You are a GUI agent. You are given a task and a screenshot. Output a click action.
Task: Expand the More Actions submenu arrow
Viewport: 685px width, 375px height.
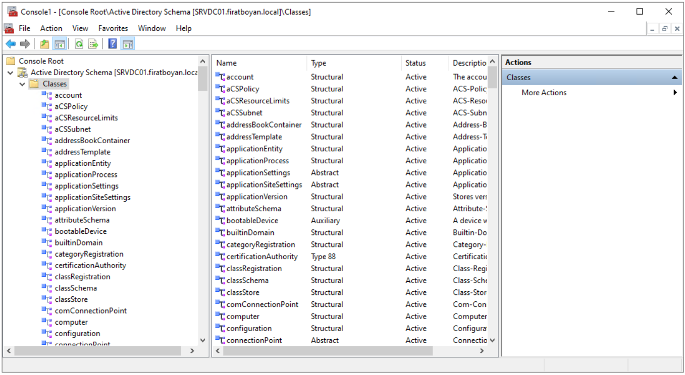[x=675, y=93]
